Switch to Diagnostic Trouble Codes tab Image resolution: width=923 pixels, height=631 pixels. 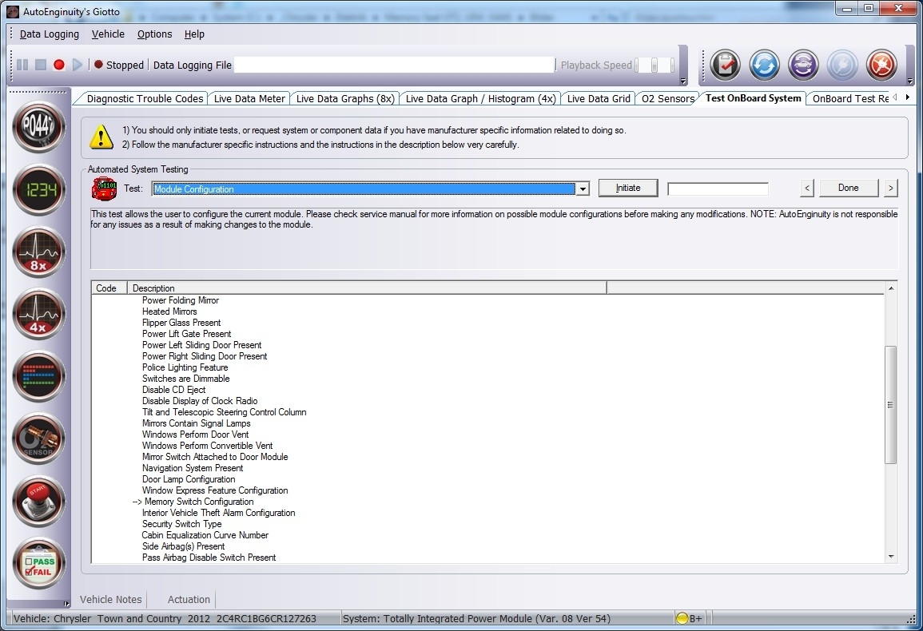pyautogui.click(x=145, y=99)
